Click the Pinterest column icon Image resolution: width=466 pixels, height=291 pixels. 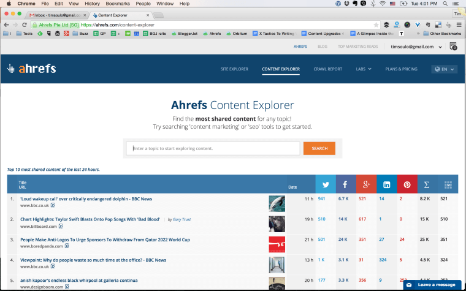(x=406, y=184)
